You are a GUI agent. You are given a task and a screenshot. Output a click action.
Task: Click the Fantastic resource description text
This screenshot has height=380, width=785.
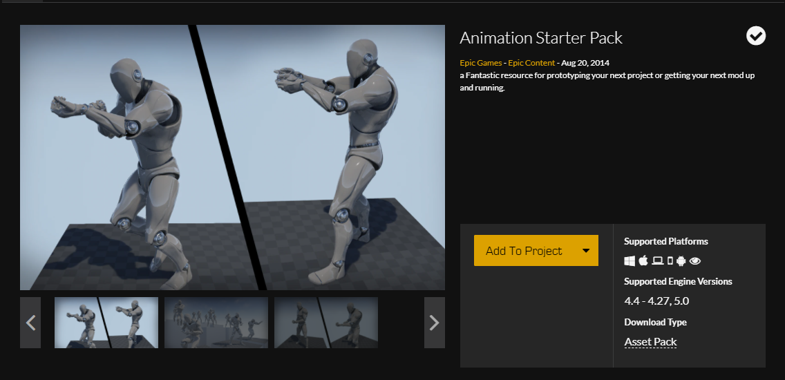tap(607, 82)
